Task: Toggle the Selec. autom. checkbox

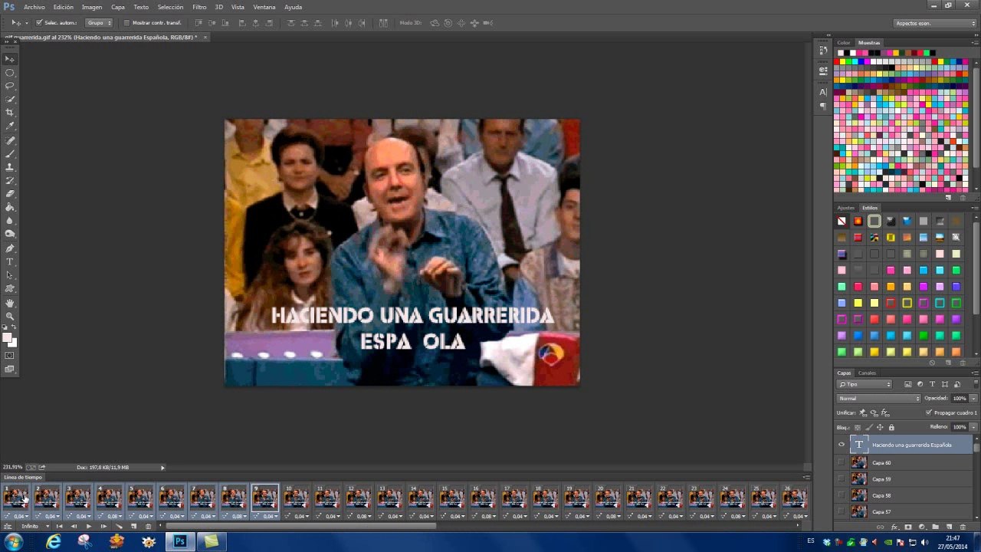Action: (39, 23)
